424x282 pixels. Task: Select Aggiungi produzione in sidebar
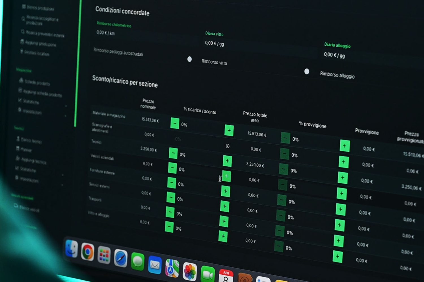[x=38, y=43]
